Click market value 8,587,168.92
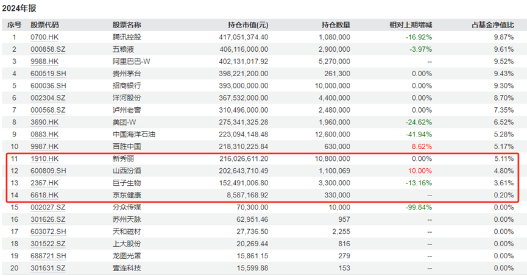This screenshot has width=527, height=276. coord(248,195)
